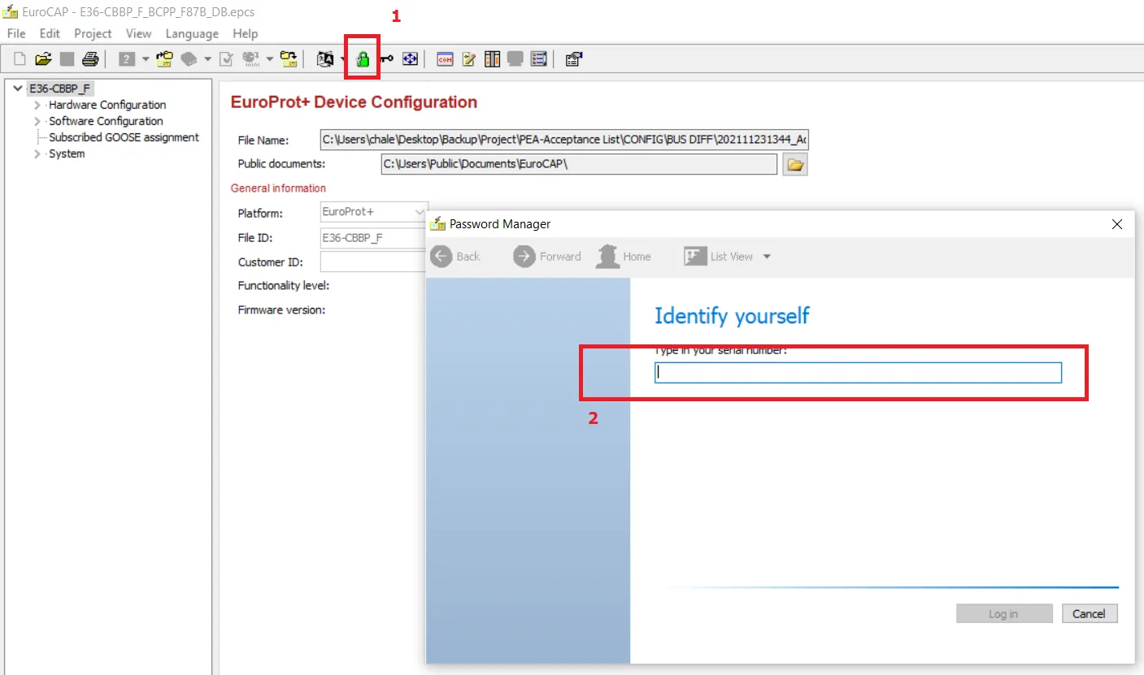
Task: Select the Software Configuration tree item
Action: 106,121
